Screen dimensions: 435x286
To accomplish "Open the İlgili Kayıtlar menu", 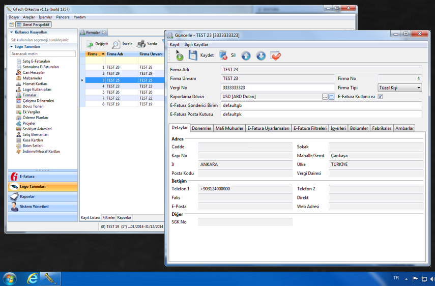I will pos(196,45).
